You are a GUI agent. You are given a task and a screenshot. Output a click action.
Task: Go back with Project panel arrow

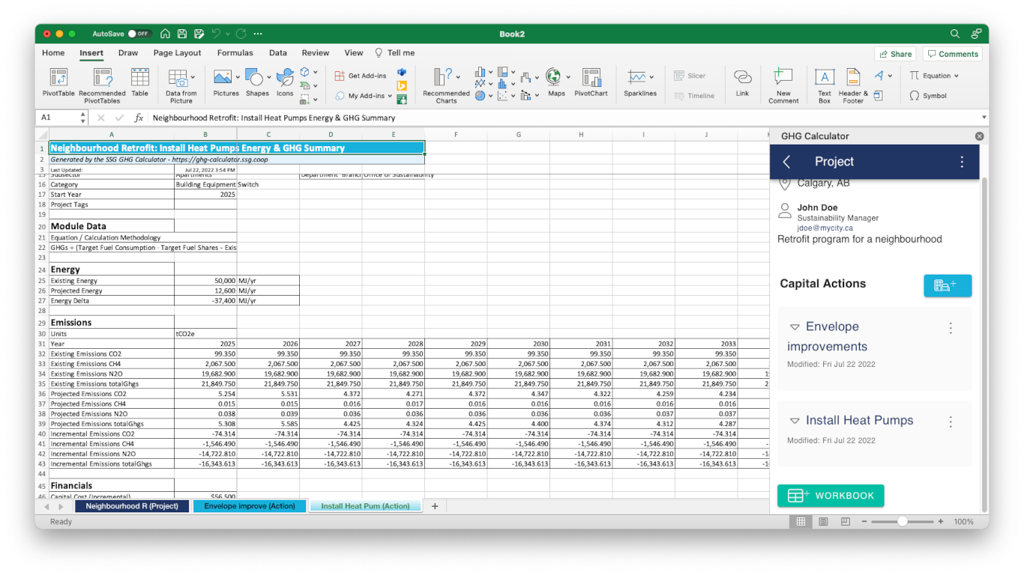click(x=786, y=162)
